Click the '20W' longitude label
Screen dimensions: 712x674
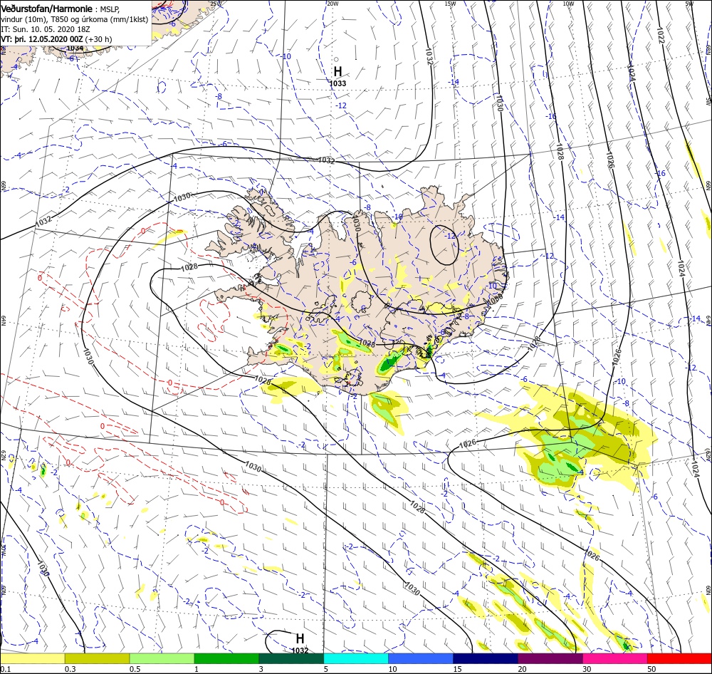pyautogui.click(x=333, y=4)
